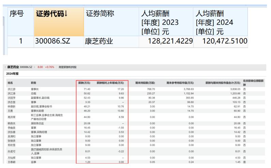Viewport: 271px width, 168px height.
Task: Select the name 郑欢雪
Action: (x=12, y=145)
